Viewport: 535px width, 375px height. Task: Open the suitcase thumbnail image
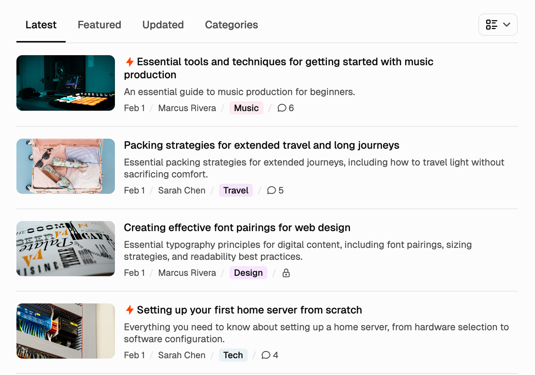pyautogui.click(x=66, y=166)
